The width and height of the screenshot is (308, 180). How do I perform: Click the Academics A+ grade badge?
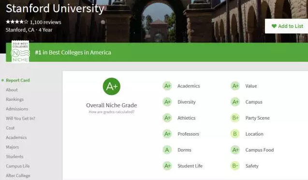(167, 86)
